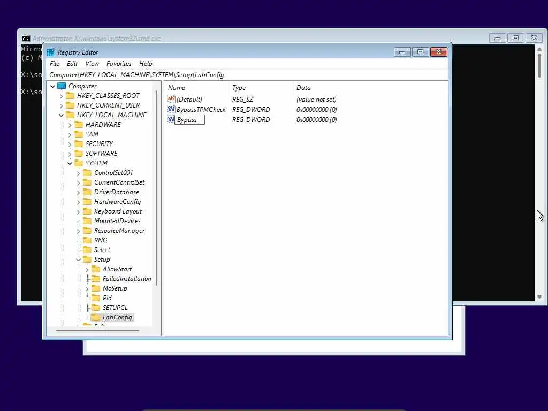Select the AllowStart key

(x=117, y=269)
